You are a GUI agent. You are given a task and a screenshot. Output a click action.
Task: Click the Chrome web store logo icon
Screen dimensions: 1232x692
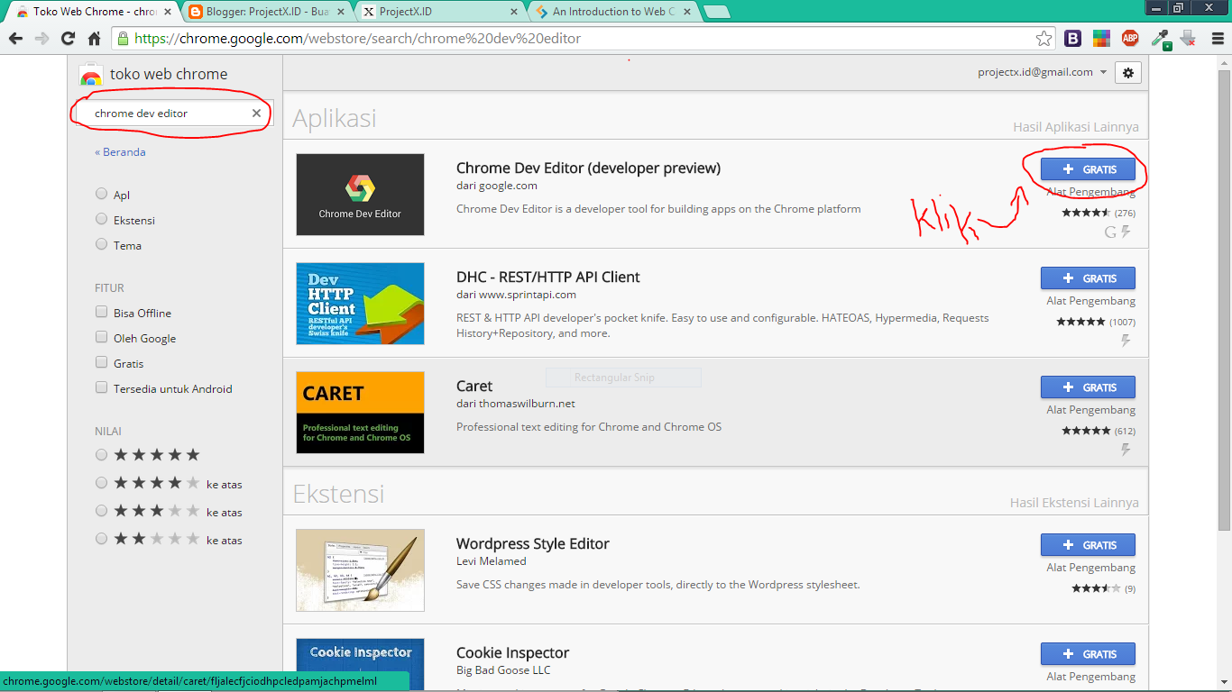point(91,75)
